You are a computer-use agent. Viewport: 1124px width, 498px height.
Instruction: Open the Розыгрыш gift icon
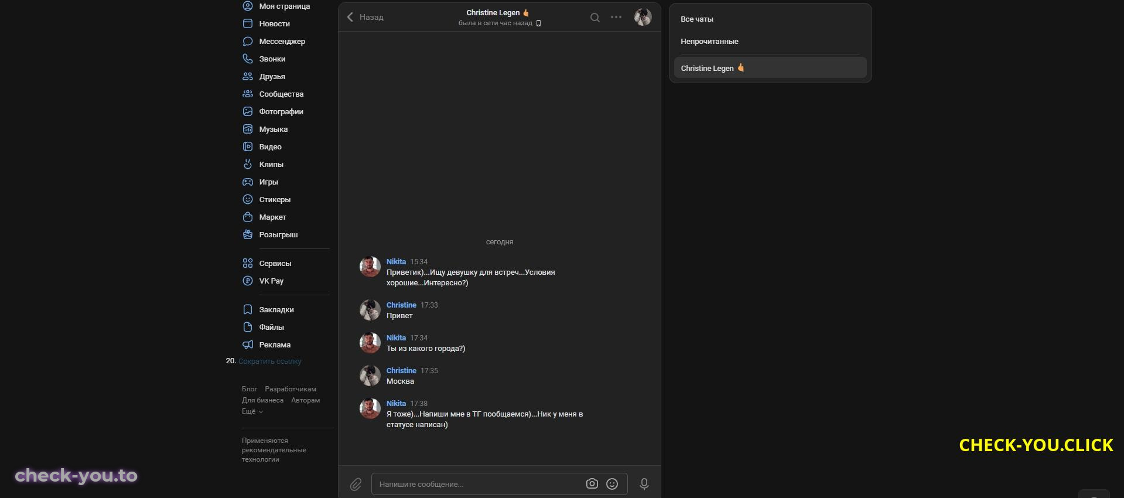pyautogui.click(x=248, y=235)
